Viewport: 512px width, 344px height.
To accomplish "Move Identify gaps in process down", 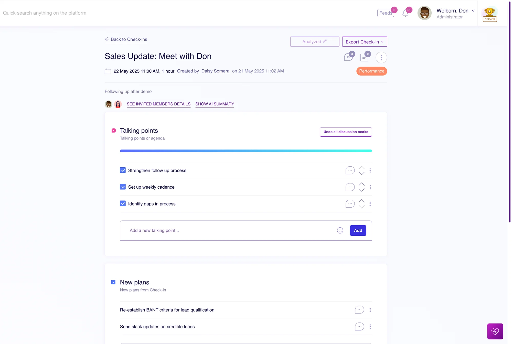I will click(x=361, y=207).
